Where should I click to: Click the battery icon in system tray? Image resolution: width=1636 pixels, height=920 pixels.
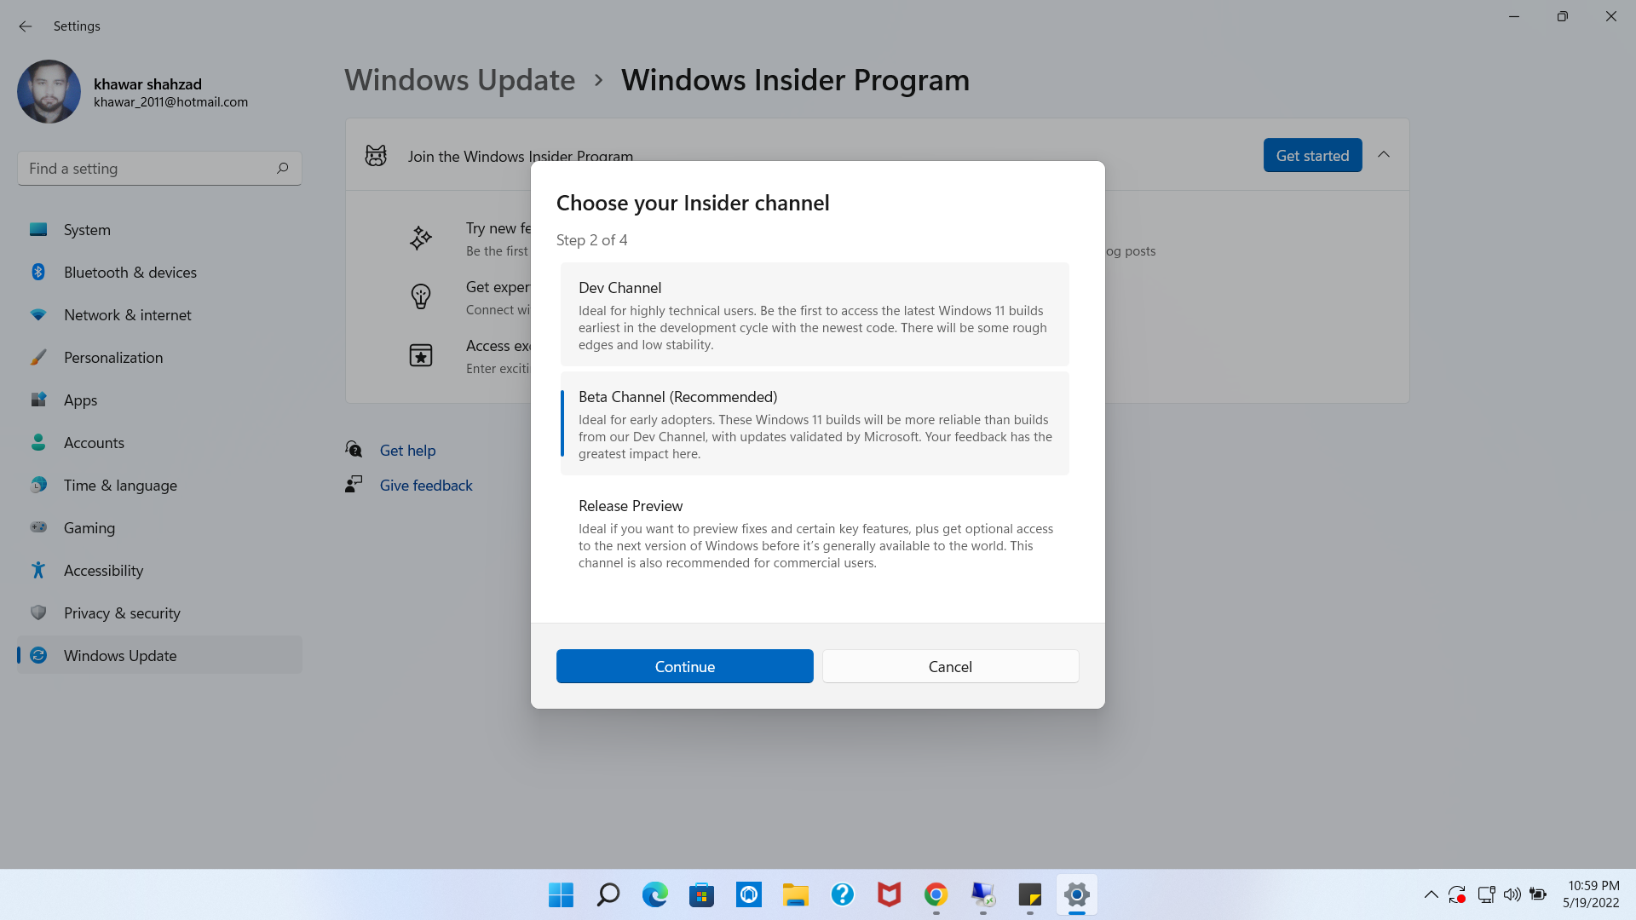(x=1538, y=894)
